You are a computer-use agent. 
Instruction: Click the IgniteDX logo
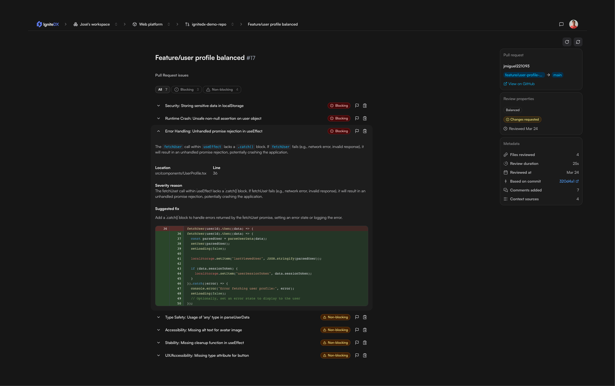click(x=48, y=24)
